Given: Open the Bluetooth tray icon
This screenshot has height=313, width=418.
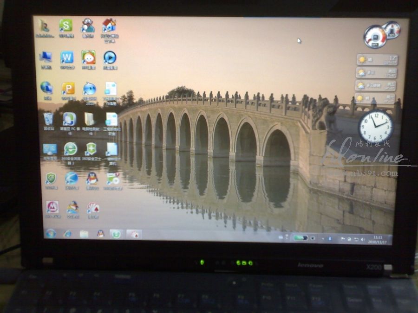Looking at the screenshot, I should [330, 239].
